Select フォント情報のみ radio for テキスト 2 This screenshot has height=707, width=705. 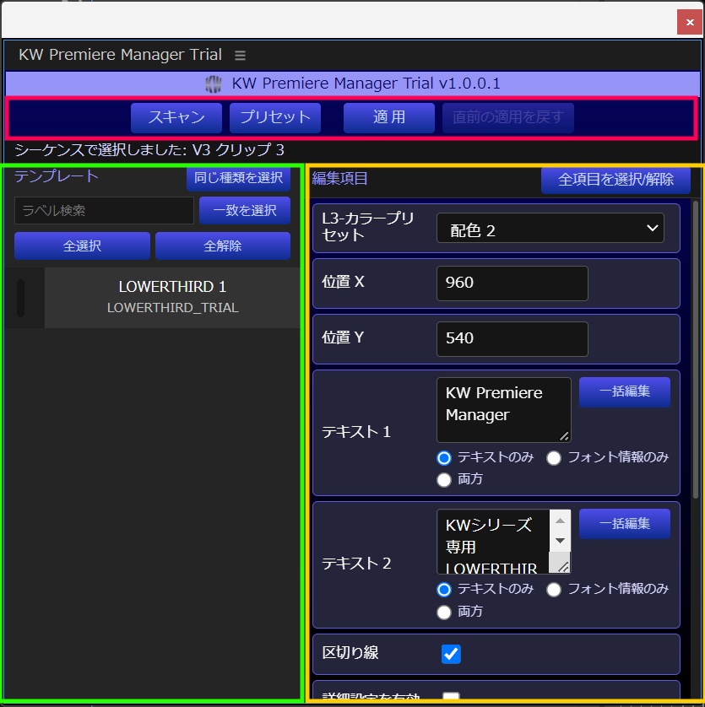pos(554,590)
